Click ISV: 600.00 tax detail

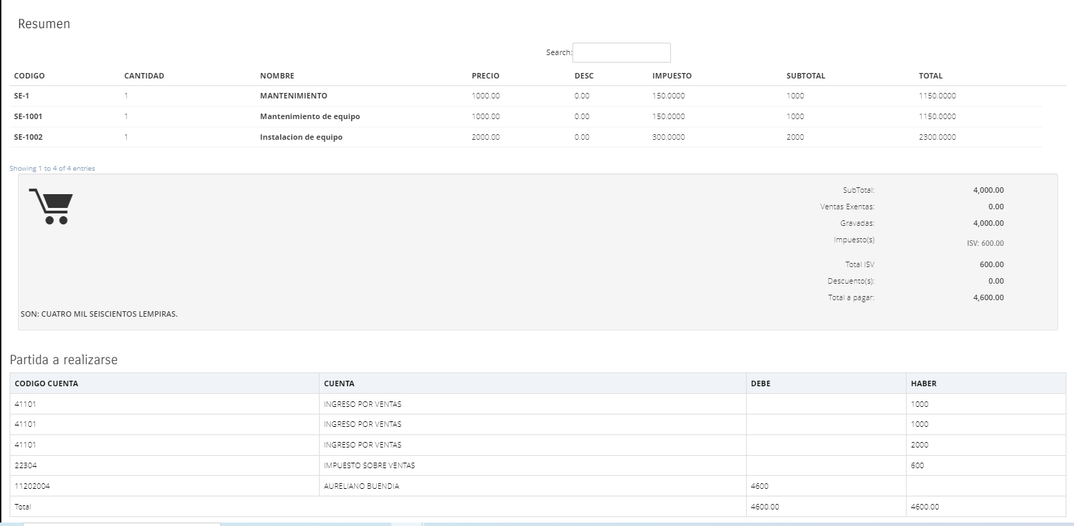(985, 243)
